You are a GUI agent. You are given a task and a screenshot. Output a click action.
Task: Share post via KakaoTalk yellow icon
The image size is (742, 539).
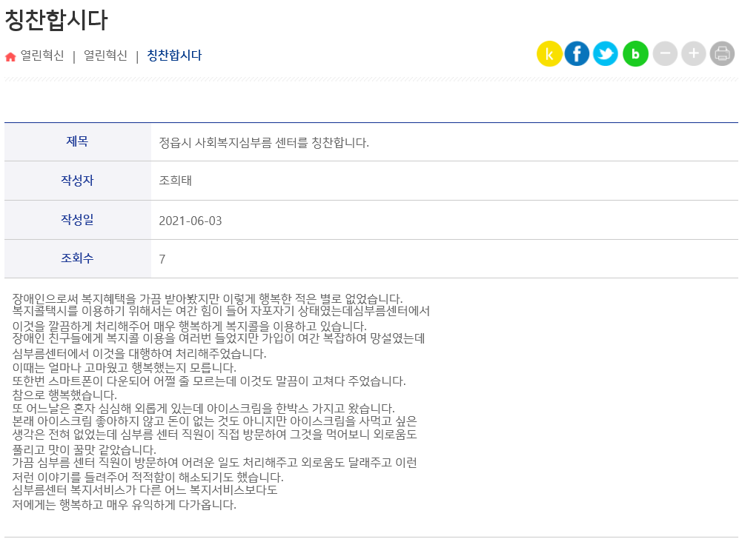pos(549,54)
